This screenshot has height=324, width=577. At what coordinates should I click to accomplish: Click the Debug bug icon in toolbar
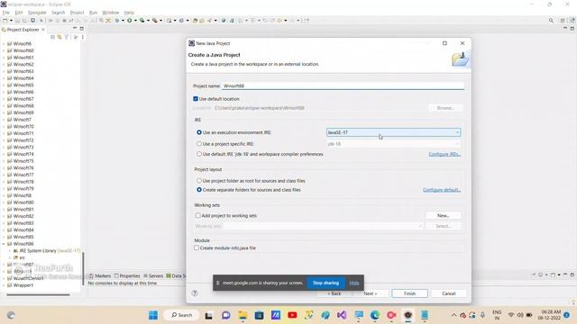coord(117,21)
